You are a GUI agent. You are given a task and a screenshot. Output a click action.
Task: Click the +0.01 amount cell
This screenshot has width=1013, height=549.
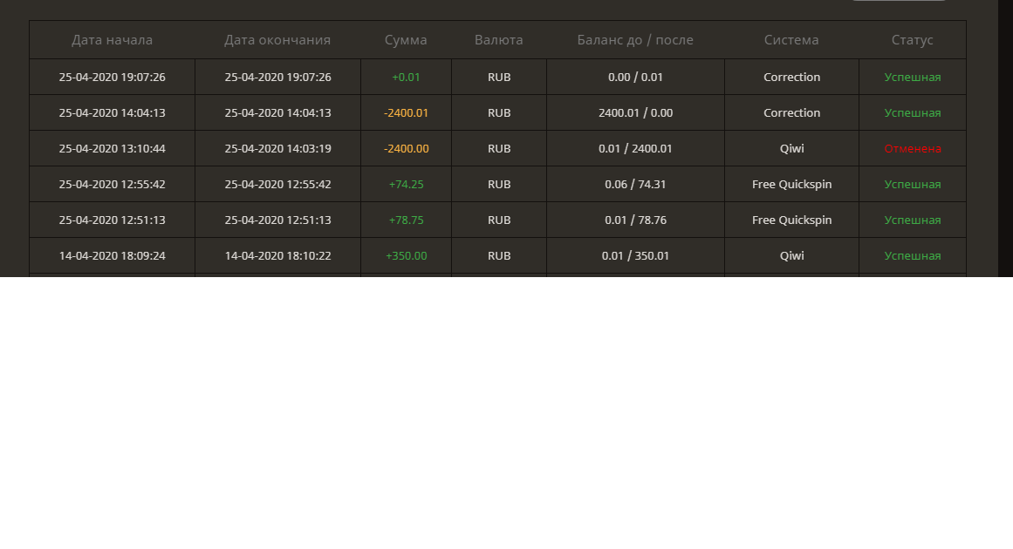pyautogui.click(x=406, y=77)
